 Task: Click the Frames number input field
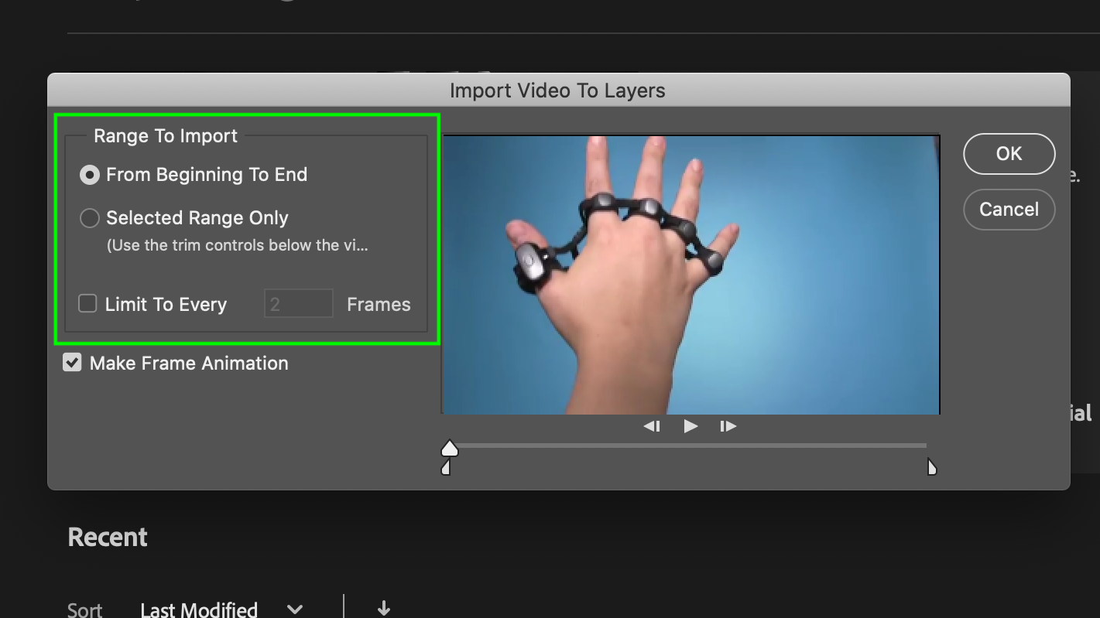tap(298, 303)
